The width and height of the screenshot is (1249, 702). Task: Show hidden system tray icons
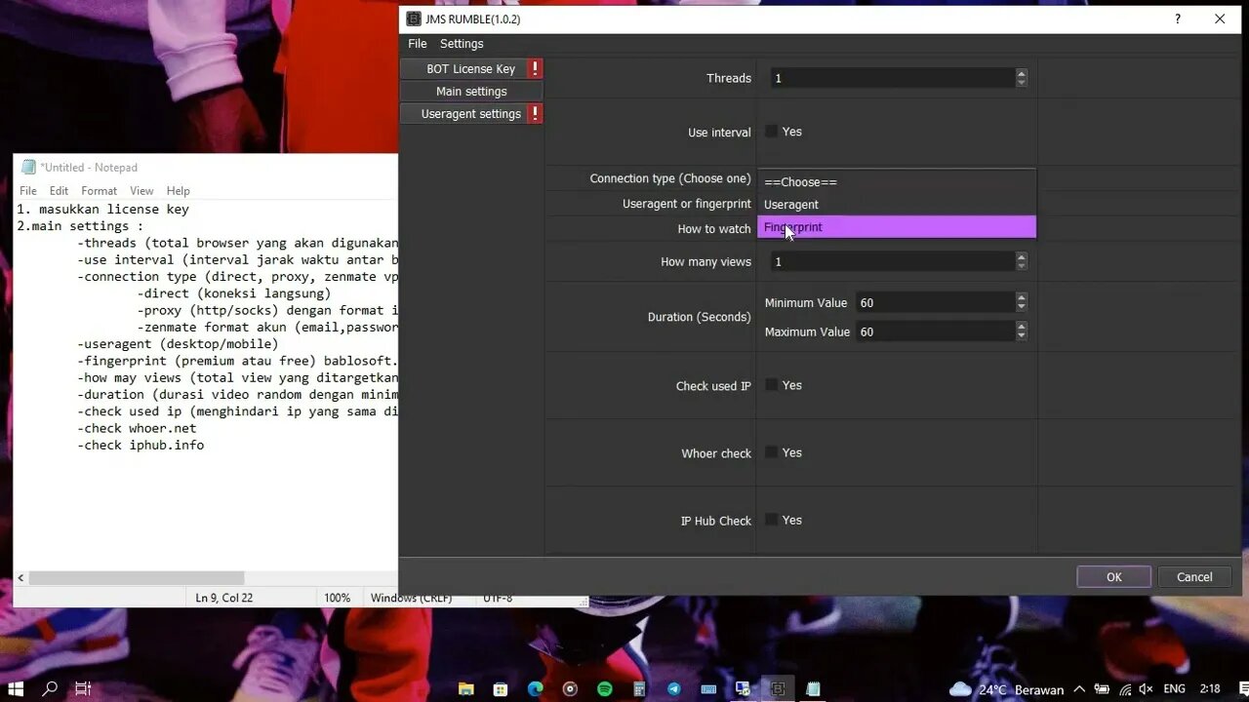coord(1079,689)
